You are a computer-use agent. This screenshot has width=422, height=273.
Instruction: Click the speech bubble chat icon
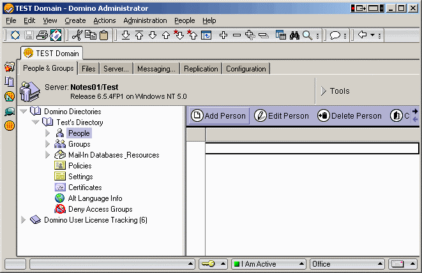point(335,35)
